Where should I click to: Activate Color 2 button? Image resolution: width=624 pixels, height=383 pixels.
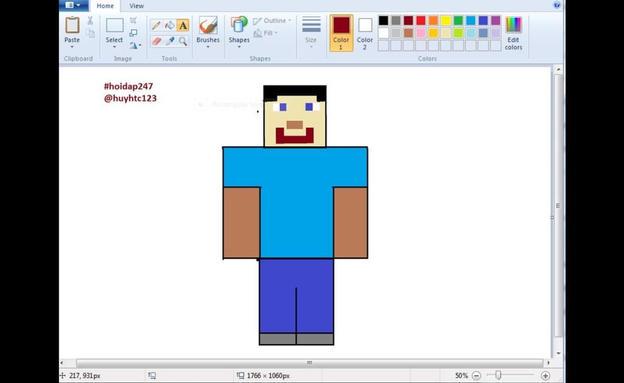pyautogui.click(x=364, y=33)
